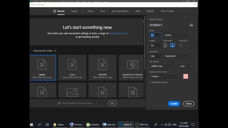Screen dimensions: 228x128
Task: Switch to the Print tab
Action: [103, 11]
